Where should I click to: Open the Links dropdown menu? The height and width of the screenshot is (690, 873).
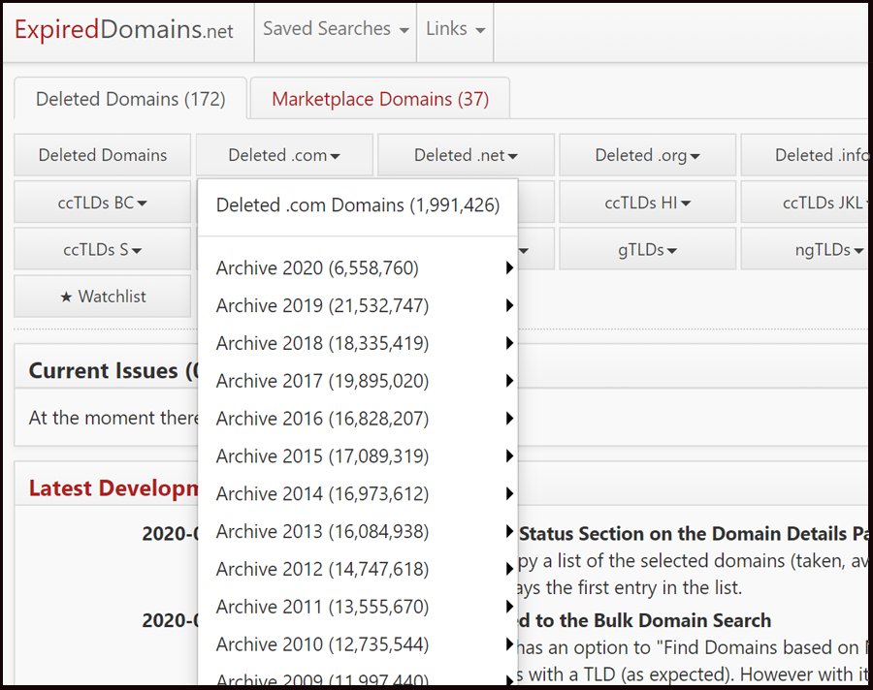[x=455, y=29]
